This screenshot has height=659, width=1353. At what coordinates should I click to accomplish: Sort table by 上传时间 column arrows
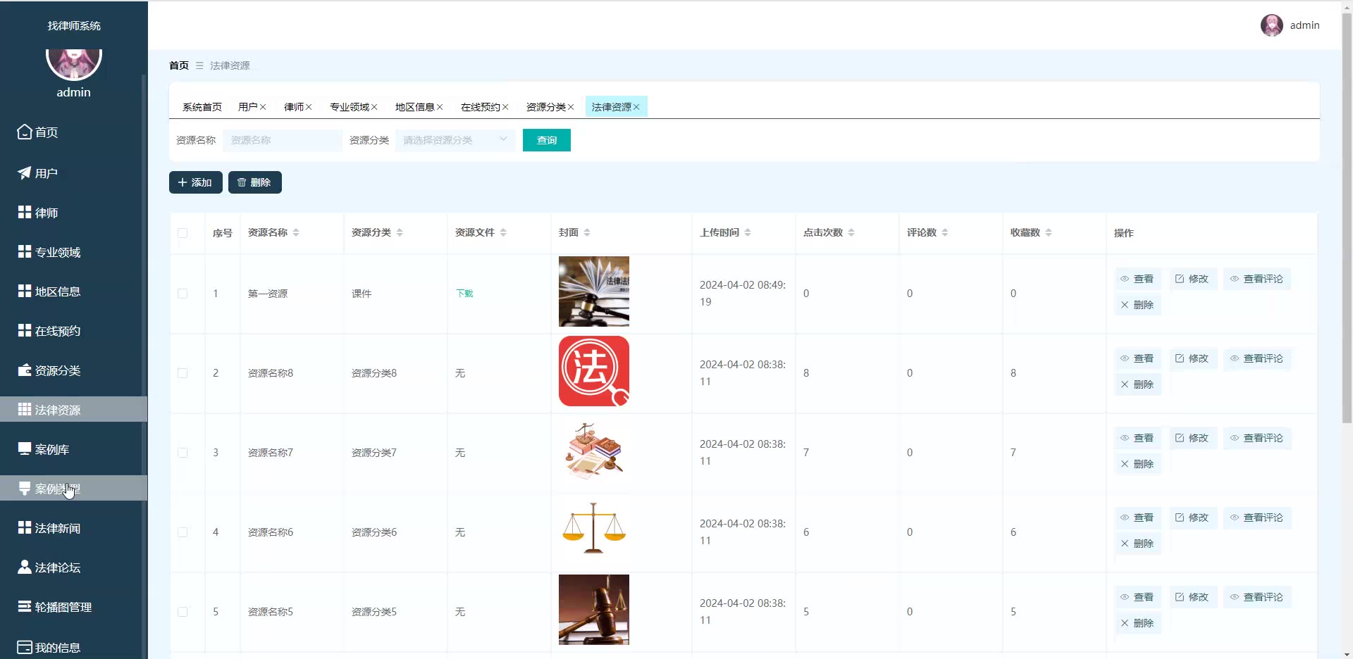click(x=748, y=232)
